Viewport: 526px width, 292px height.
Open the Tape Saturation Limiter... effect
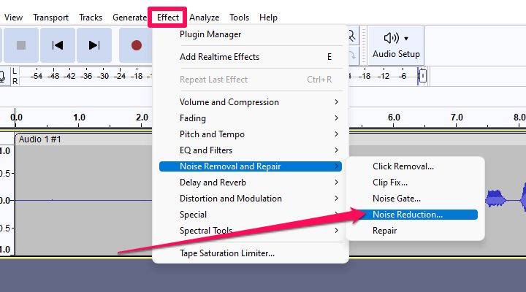tap(227, 253)
